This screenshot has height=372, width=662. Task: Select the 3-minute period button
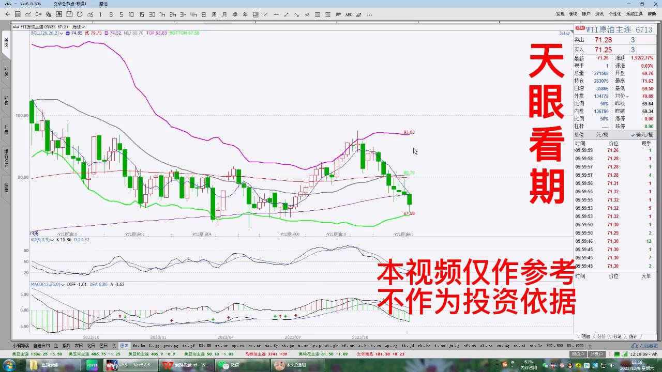(111, 14)
